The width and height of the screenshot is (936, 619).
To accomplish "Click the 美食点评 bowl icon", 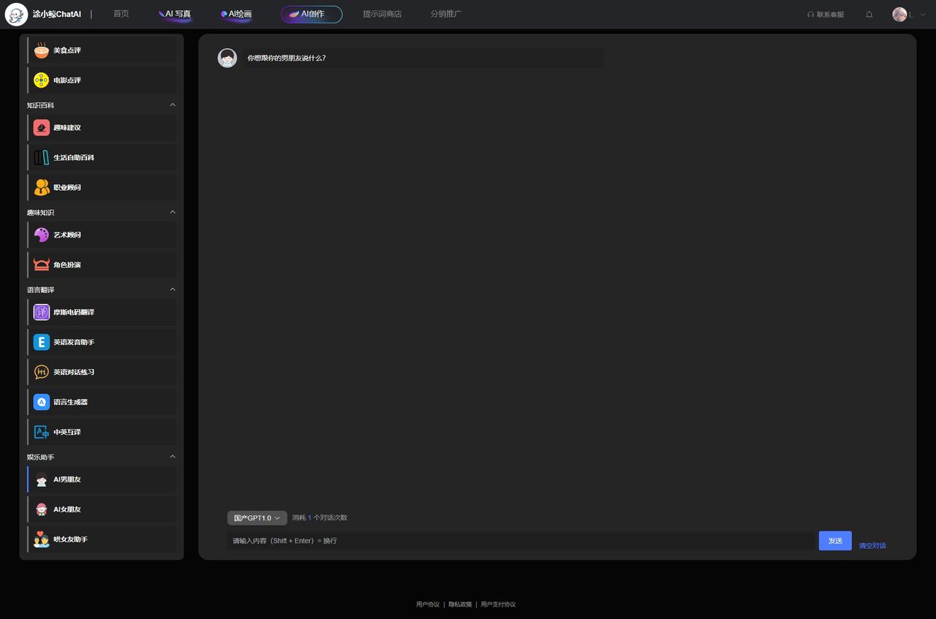I will point(42,50).
